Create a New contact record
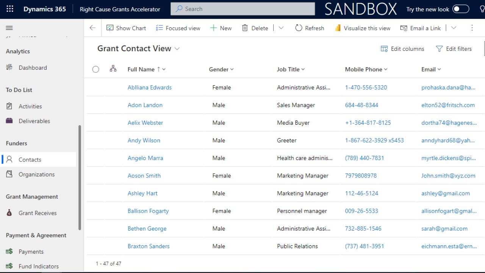 (x=221, y=28)
